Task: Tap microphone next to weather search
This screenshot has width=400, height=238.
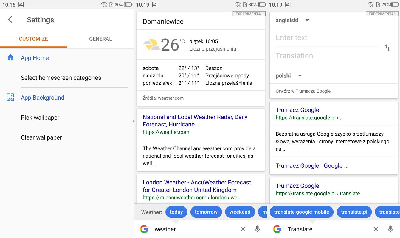Action: tap(258, 229)
